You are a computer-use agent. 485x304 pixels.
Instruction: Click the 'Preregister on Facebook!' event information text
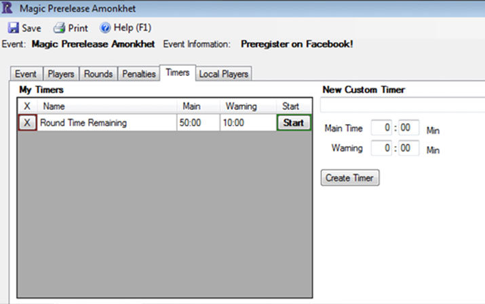point(297,44)
